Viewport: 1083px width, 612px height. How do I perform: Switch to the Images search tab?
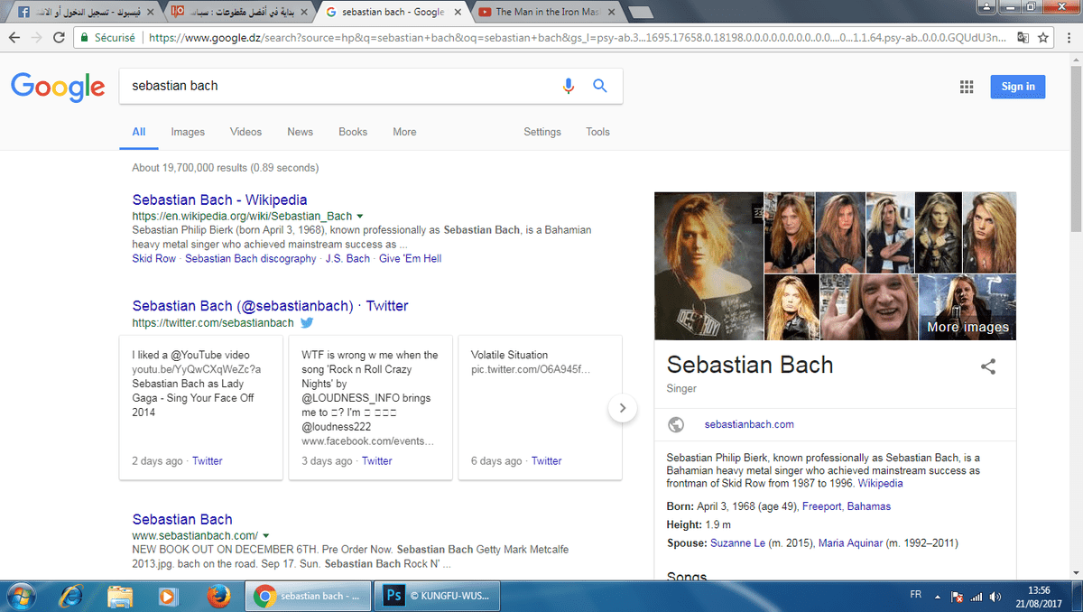tap(188, 132)
